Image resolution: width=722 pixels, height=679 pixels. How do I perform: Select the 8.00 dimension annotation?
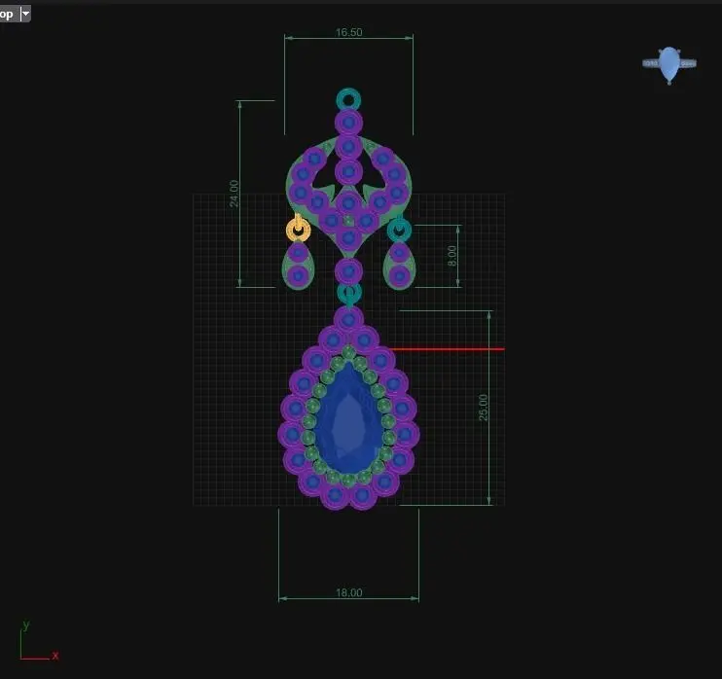point(452,256)
